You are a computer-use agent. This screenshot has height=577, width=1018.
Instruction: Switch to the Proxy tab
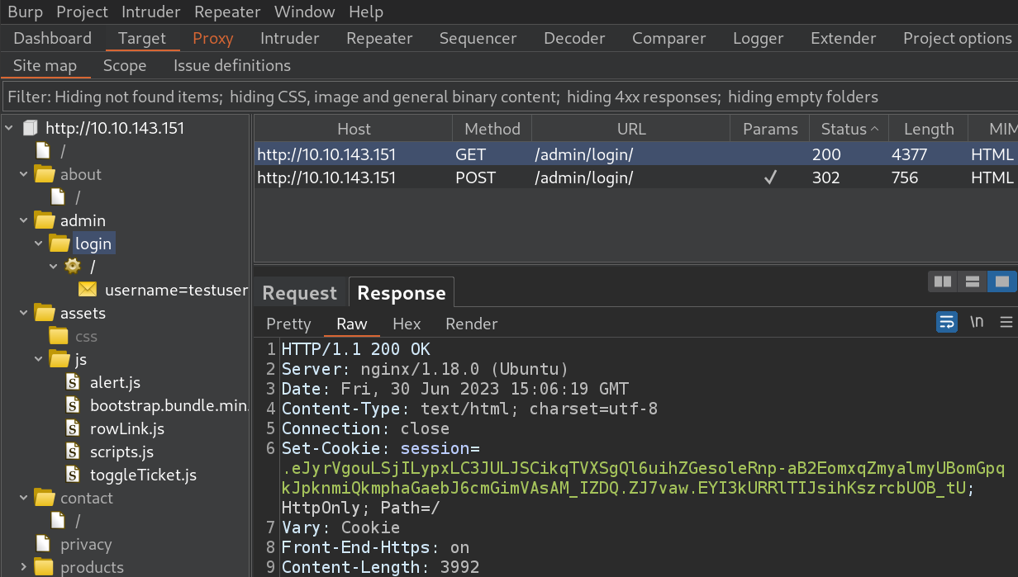(x=213, y=38)
